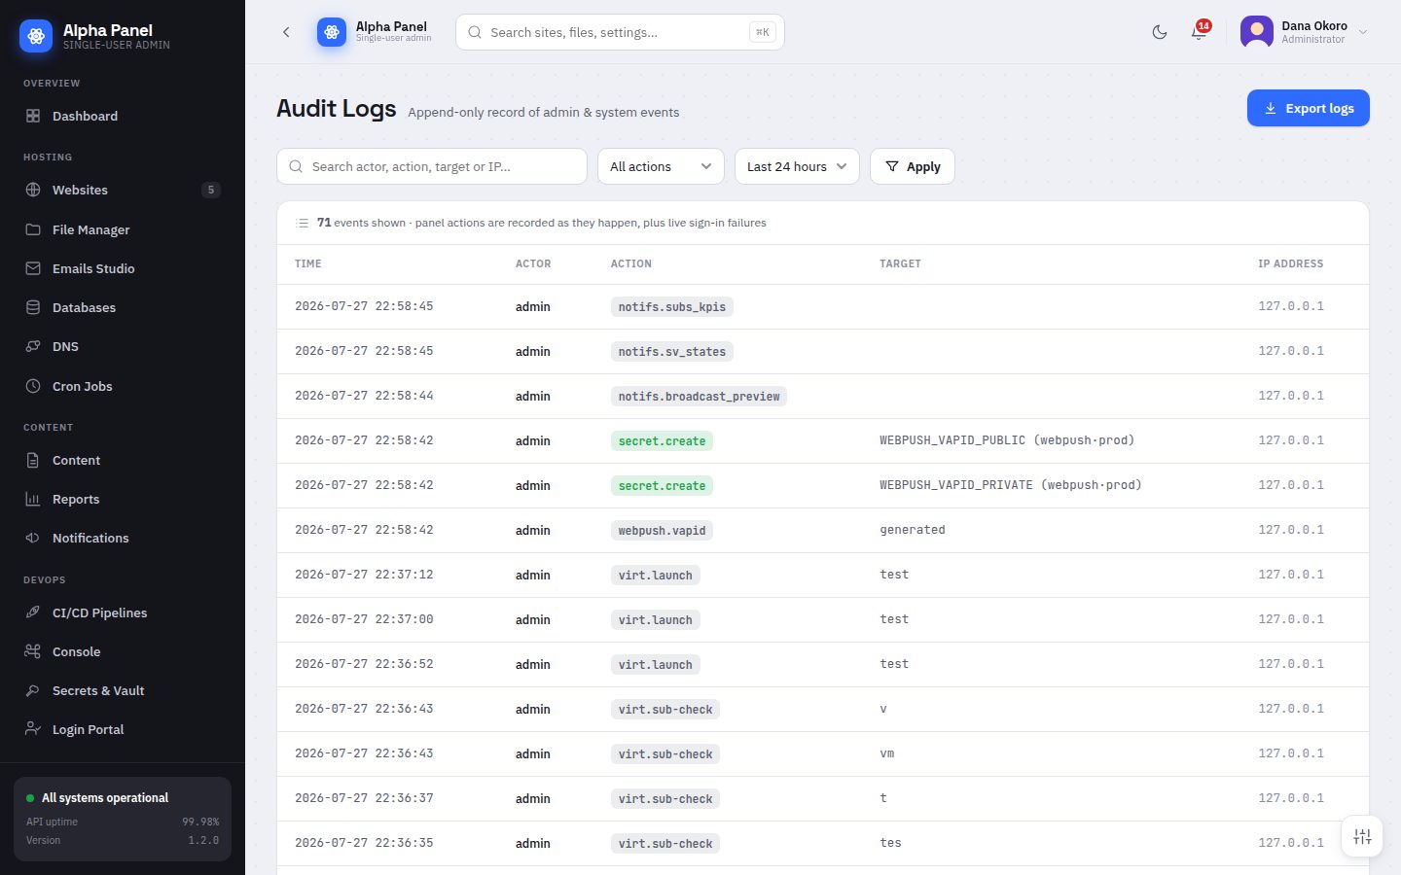Go to Websites in sidebar
Screen dimensions: 1401x875
123,190
